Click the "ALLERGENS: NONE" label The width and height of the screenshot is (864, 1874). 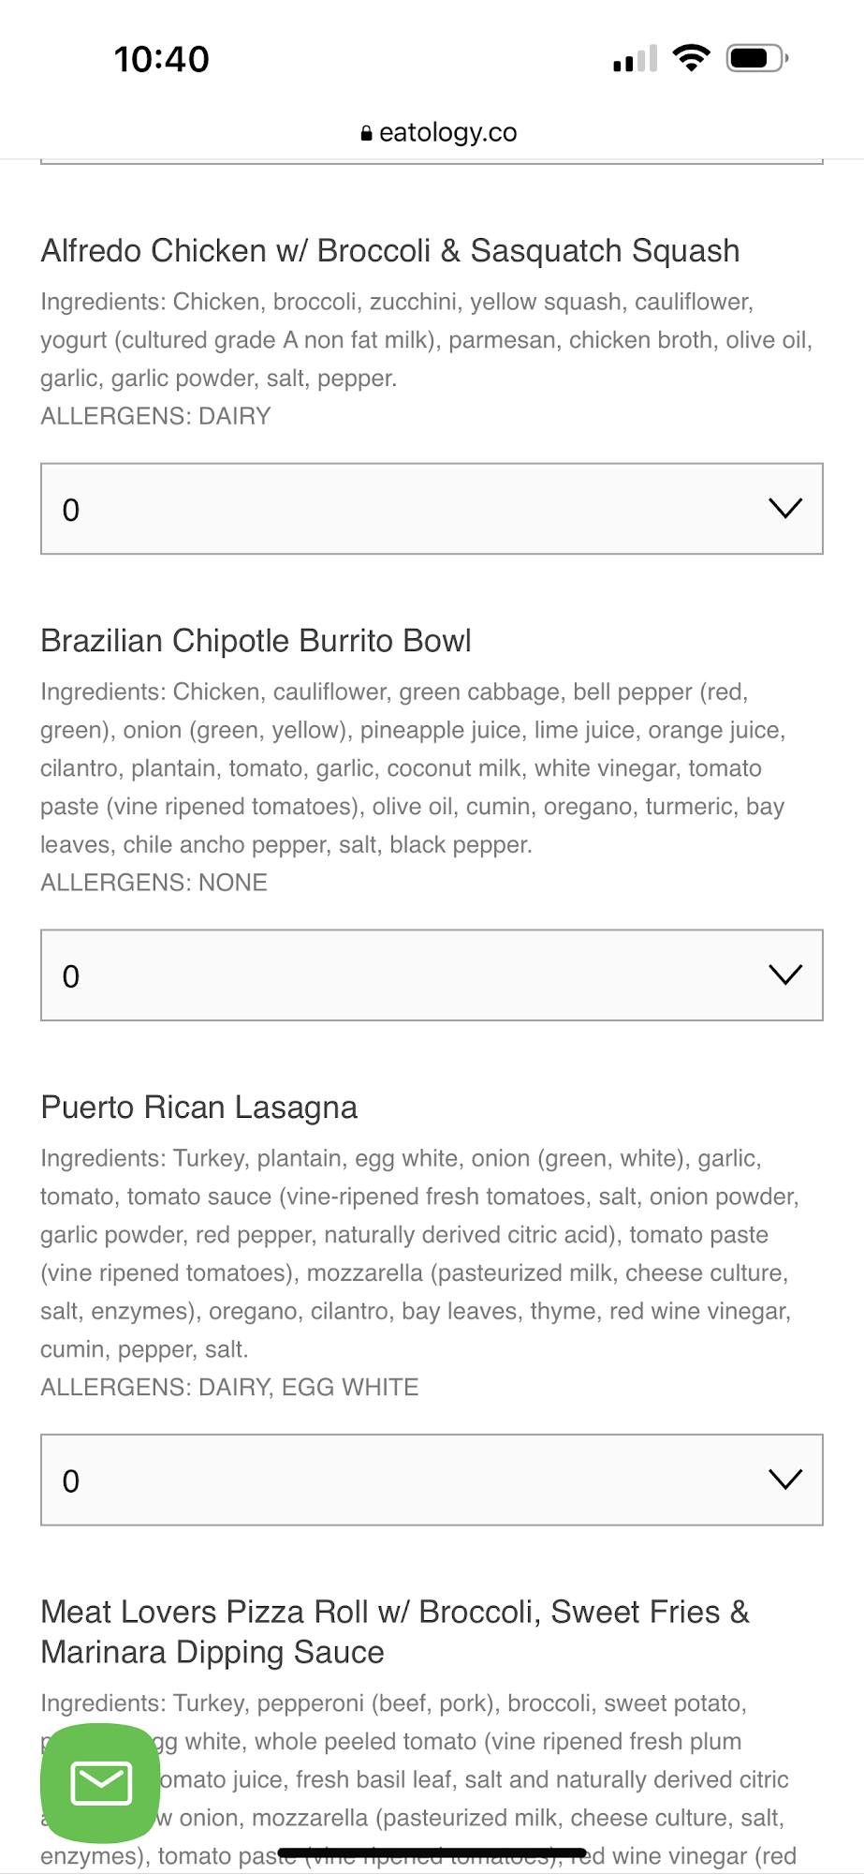(x=154, y=883)
